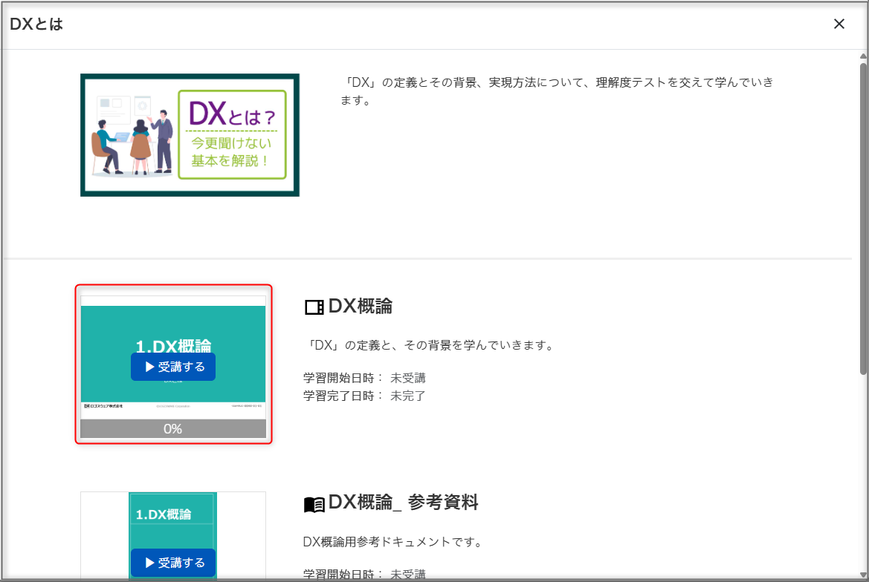
Task: Click the scrollbar down arrow
Action: 863,575
